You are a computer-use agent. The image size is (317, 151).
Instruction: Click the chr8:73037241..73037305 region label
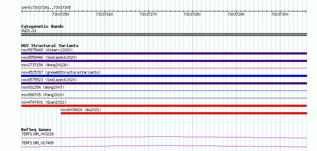(46, 7)
